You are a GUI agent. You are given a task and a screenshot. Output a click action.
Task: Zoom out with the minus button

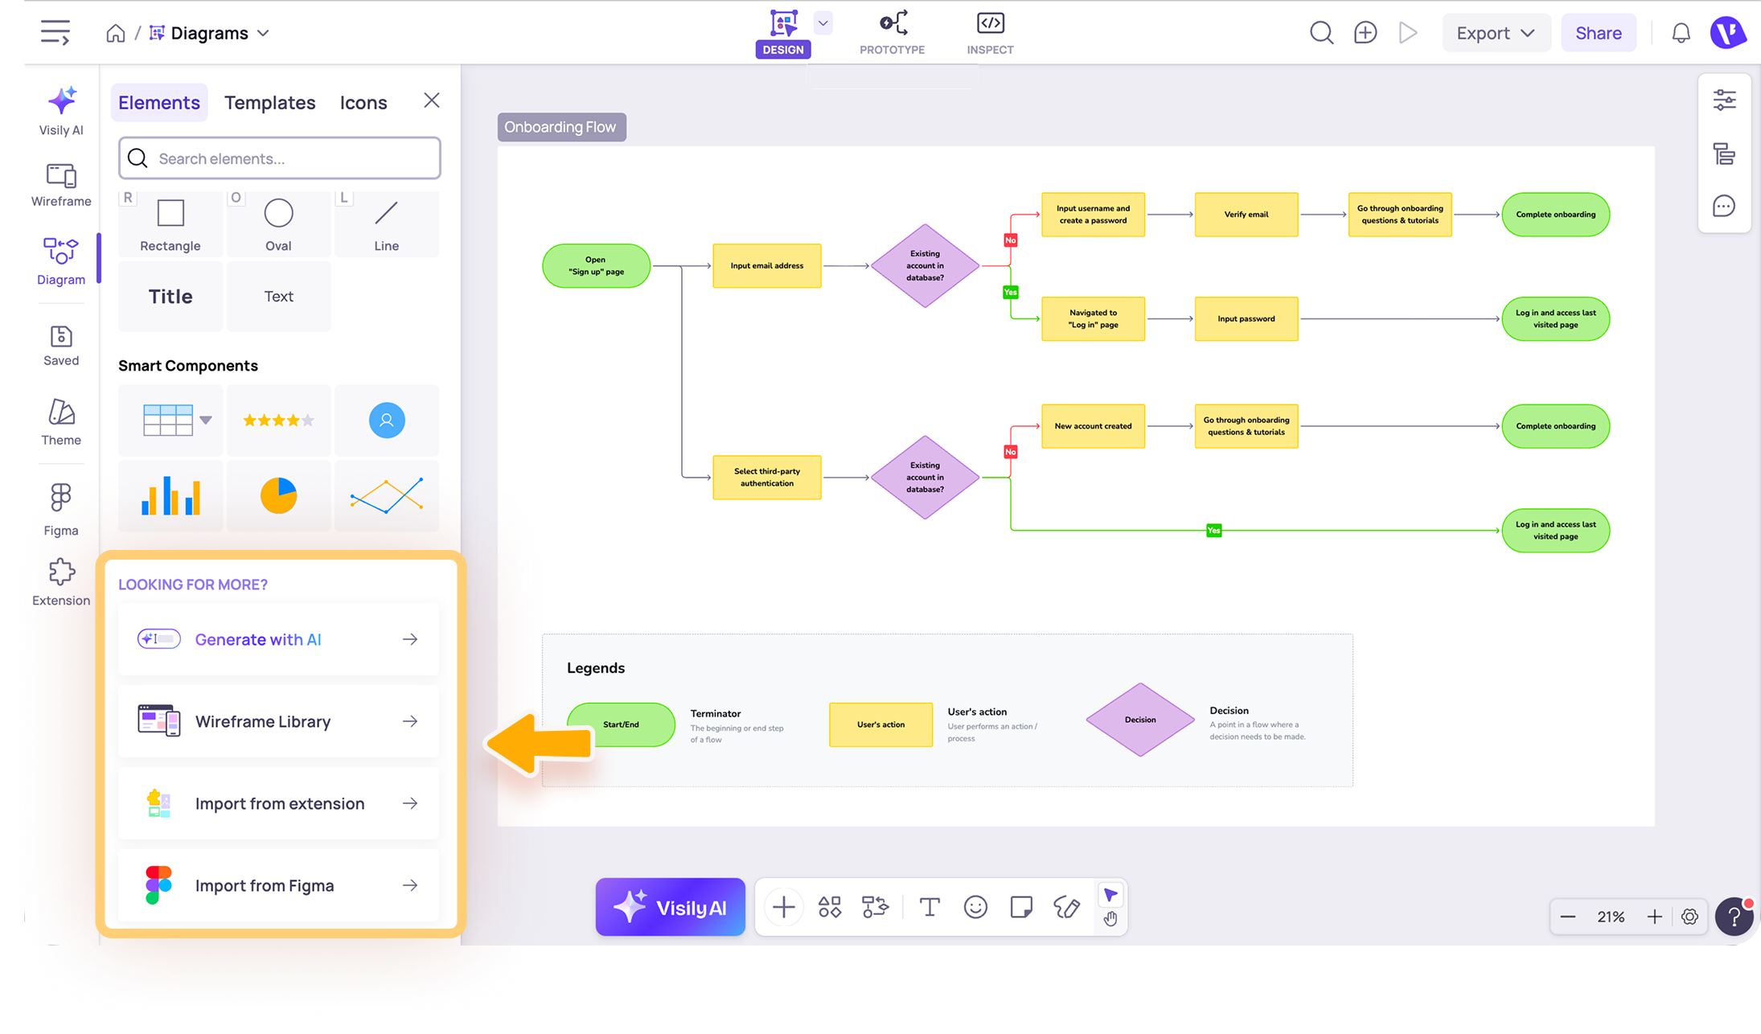click(1568, 917)
